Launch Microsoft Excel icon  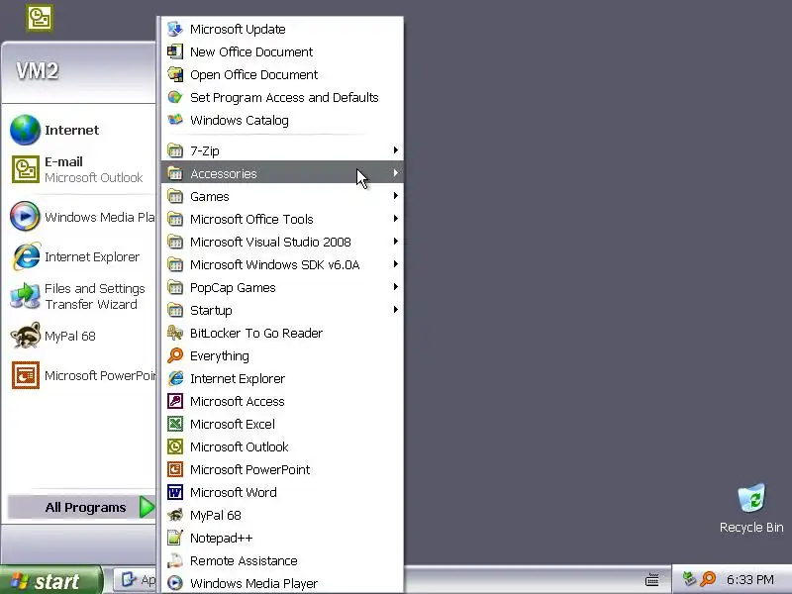tap(175, 424)
